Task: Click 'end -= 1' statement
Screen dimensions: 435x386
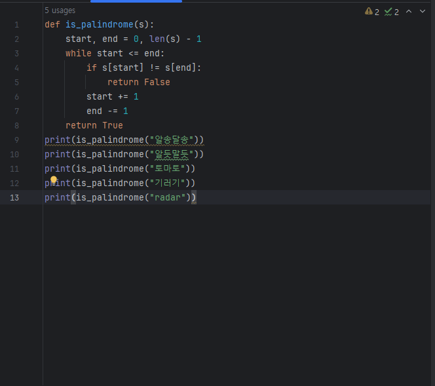Action: click(107, 111)
